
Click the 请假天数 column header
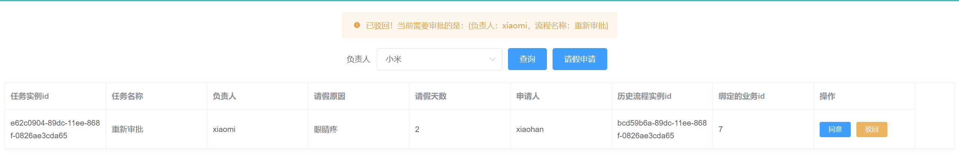[x=431, y=96]
